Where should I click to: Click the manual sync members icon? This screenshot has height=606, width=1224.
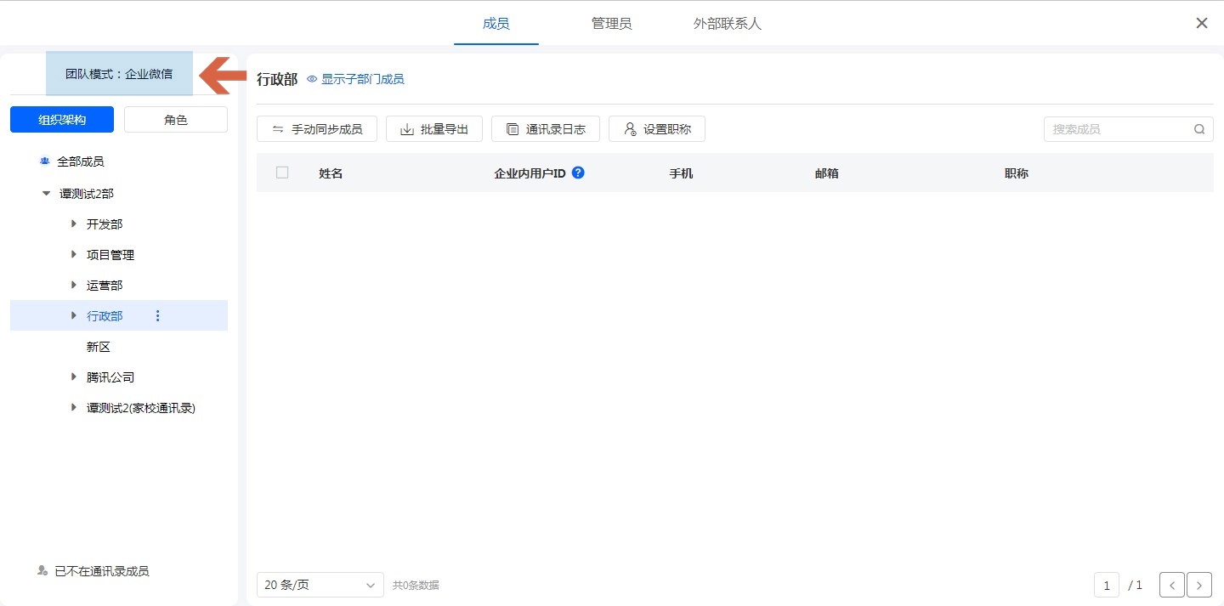pyautogui.click(x=278, y=129)
